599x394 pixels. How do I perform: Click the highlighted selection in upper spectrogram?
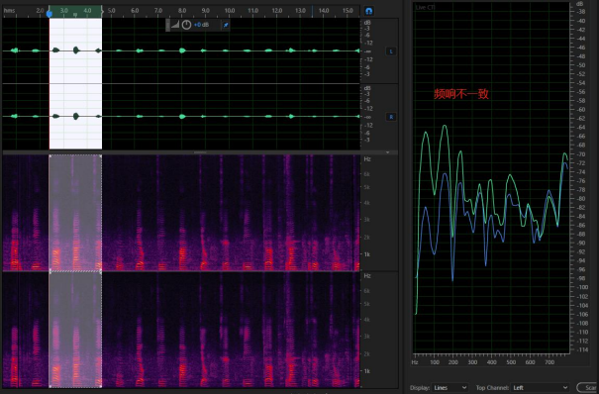pyautogui.click(x=75, y=213)
